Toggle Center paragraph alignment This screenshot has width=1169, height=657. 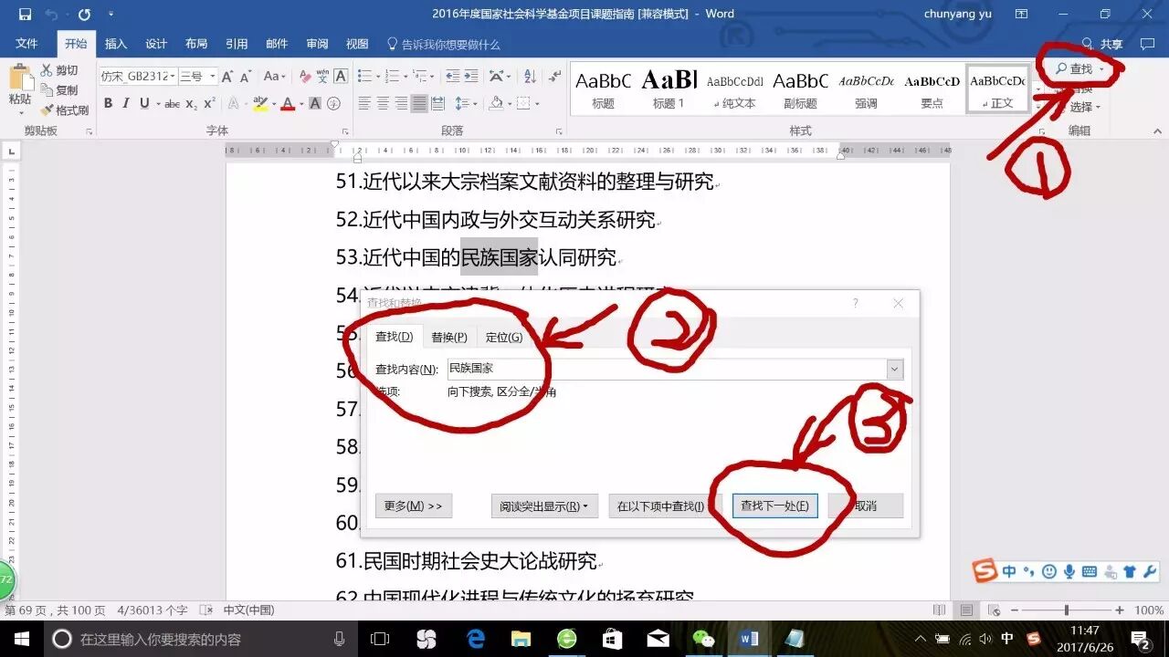pyautogui.click(x=383, y=104)
